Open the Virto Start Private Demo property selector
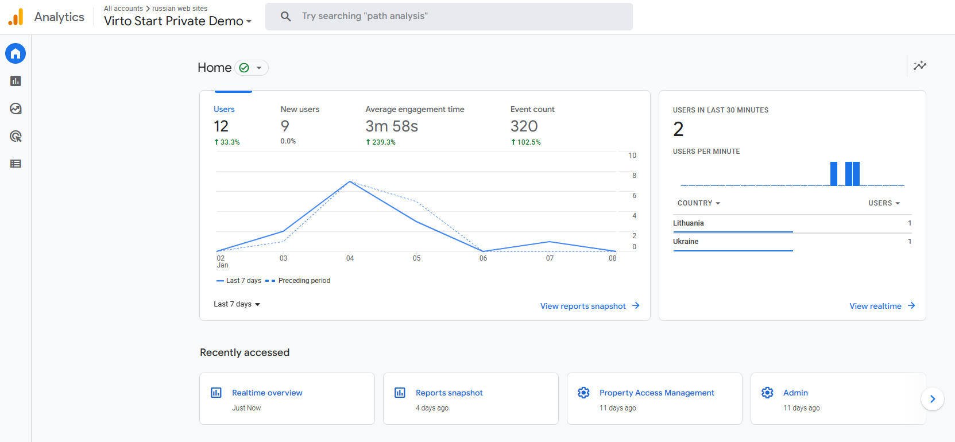The height and width of the screenshot is (442, 955). tap(178, 21)
